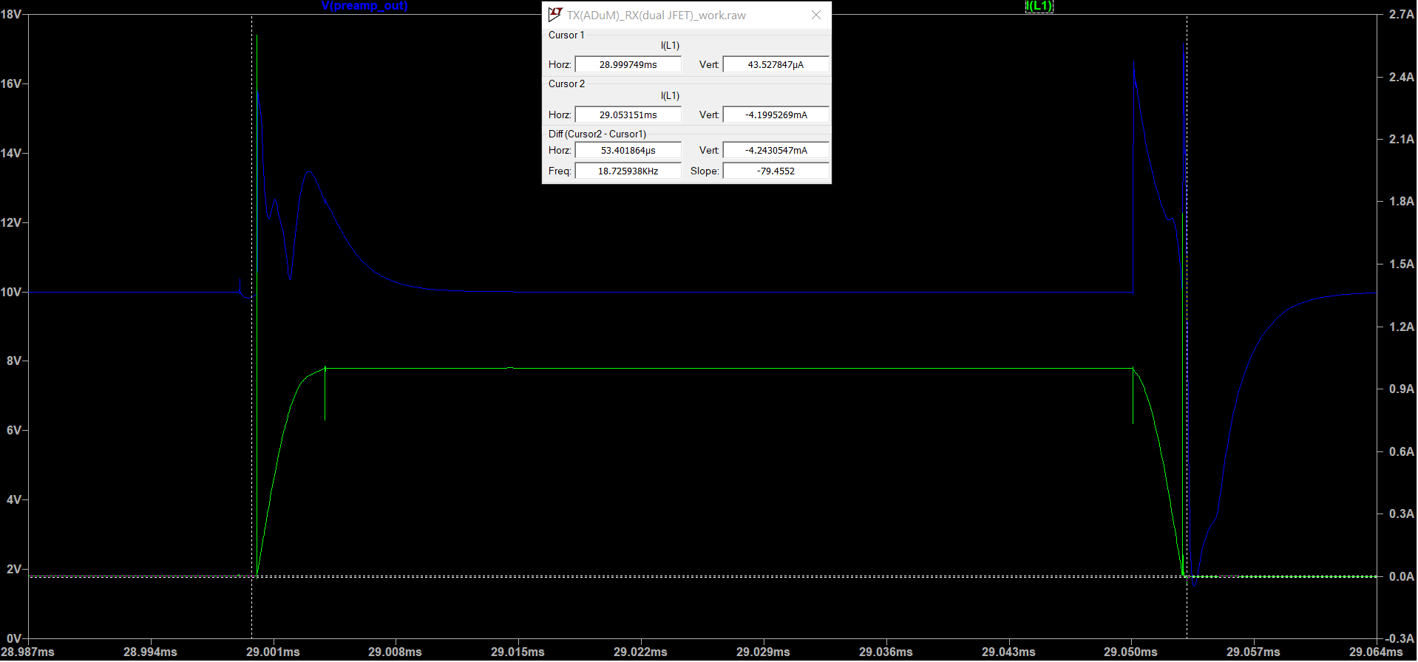This screenshot has height=662, width=1418.
Task: Click the 29.022ms time axis label
Action: (640, 652)
